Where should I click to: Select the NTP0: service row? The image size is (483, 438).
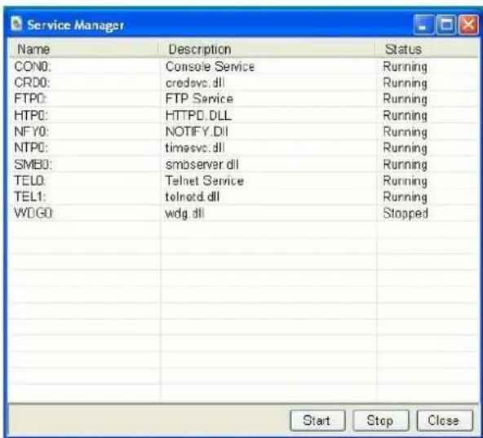tap(243, 148)
